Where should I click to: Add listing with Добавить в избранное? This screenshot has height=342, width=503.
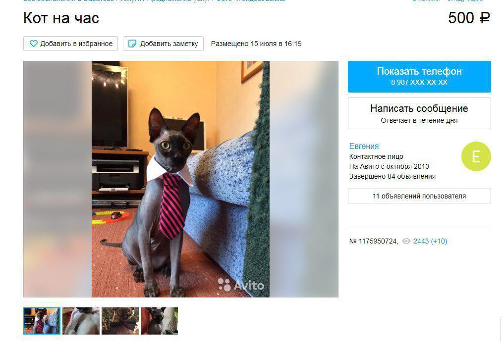tap(70, 44)
